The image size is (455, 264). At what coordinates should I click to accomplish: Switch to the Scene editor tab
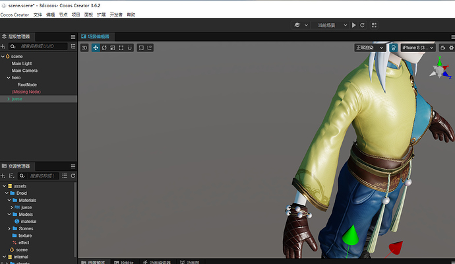[96, 36]
